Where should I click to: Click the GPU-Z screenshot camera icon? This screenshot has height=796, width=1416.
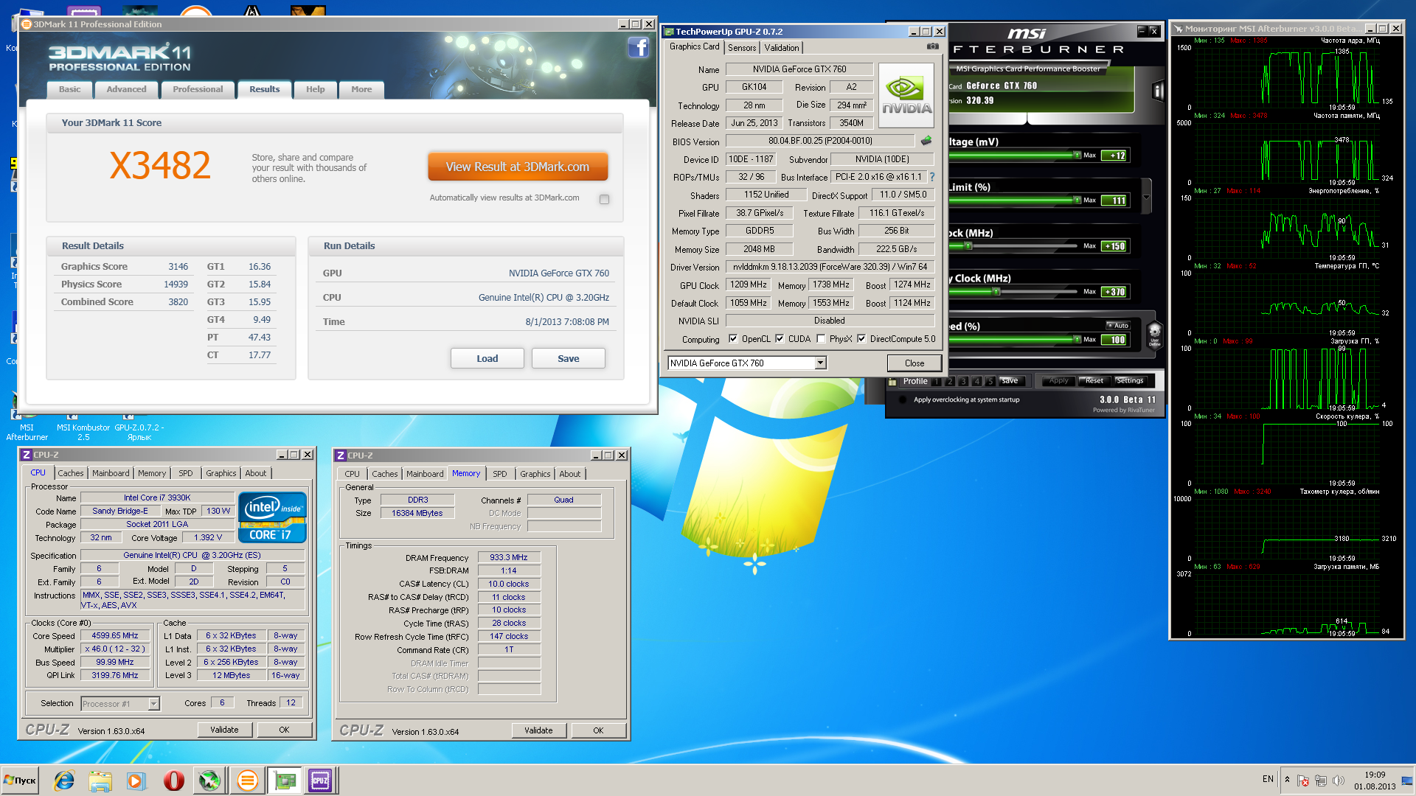click(933, 46)
